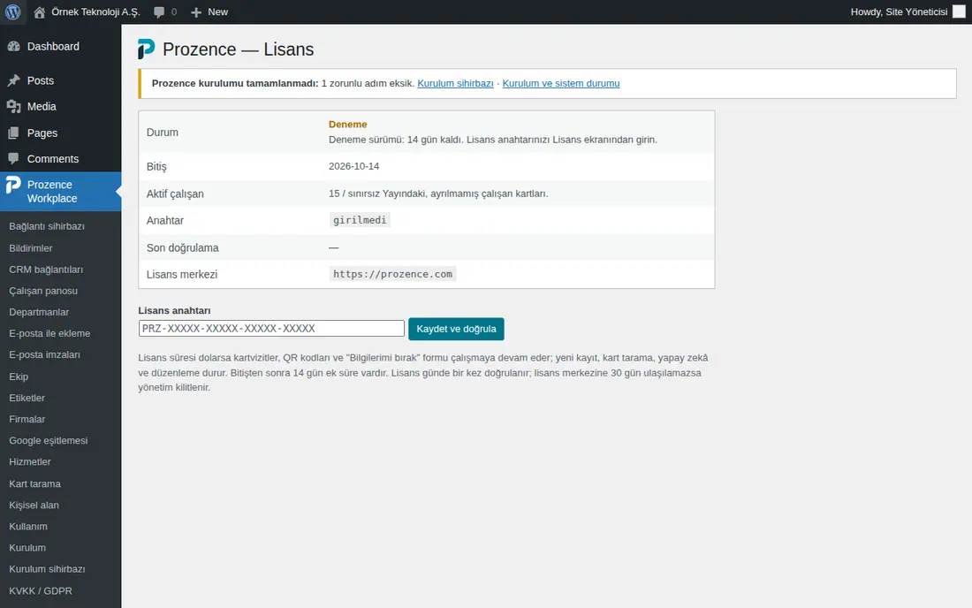This screenshot has height=608, width=972.
Task: Click the Prozence Workplace sidebar logo icon
Action: tap(13, 186)
